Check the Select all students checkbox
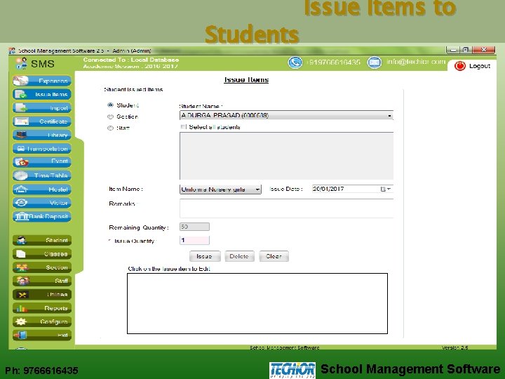 183,126
